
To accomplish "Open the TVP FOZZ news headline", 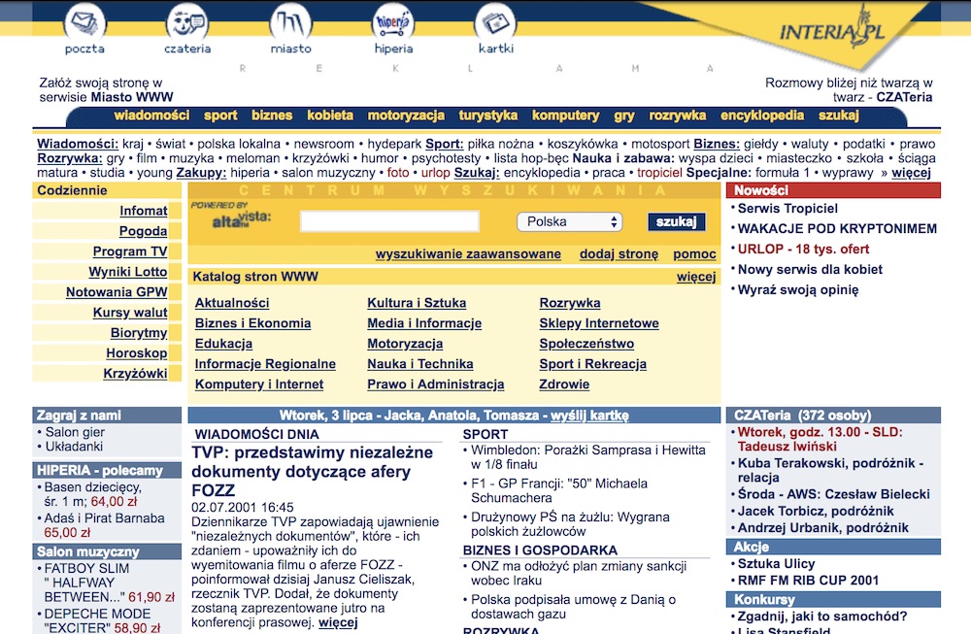I will click(312, 471).
